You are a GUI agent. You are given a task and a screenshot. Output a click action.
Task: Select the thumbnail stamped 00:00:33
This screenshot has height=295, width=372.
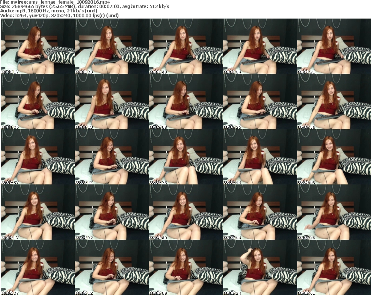(112, 46)
